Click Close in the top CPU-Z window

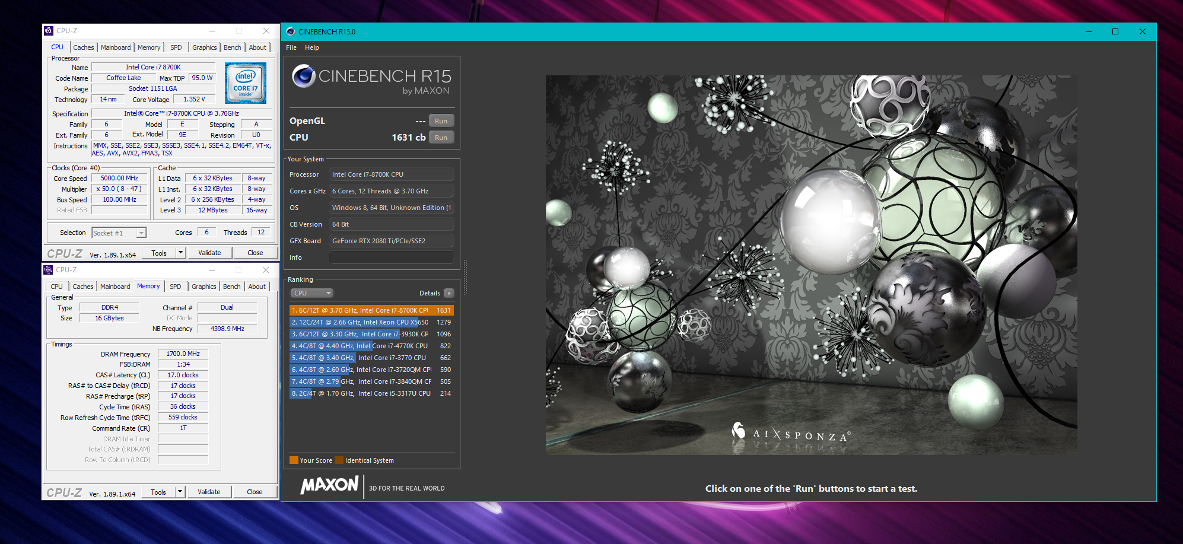(x=255, y=253)
